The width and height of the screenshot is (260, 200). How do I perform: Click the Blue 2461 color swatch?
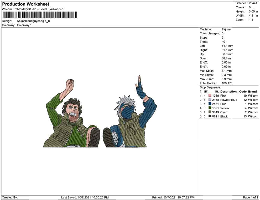coord(210,104)
